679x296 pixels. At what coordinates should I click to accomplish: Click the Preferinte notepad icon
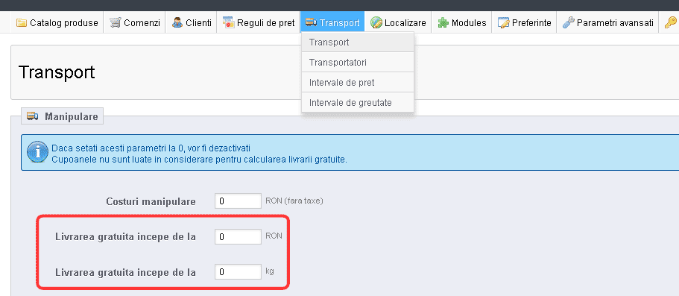click(x=503, y=22)
